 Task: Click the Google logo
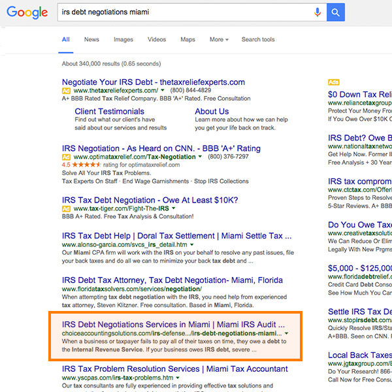pos(27,12)
